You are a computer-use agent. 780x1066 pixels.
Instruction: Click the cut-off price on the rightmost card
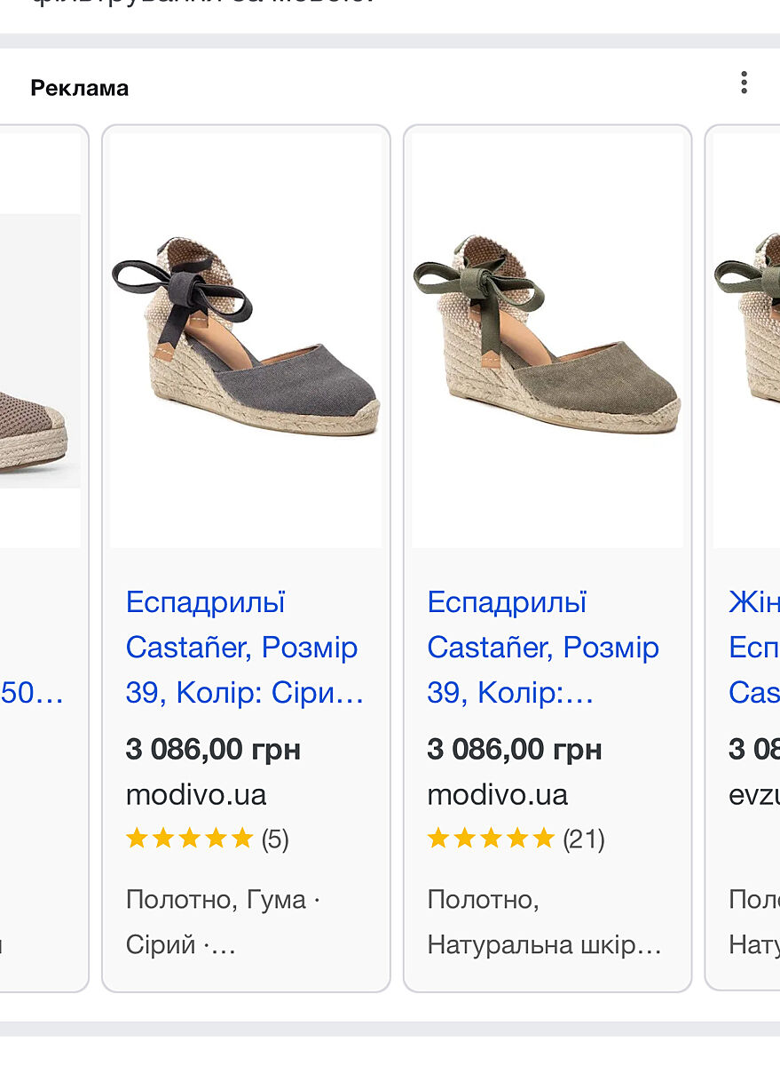coord(753,750)
